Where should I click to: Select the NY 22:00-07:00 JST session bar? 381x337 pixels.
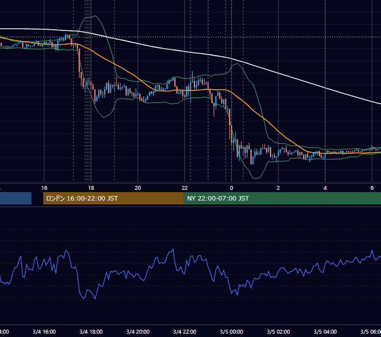click(x=282, y=198)
